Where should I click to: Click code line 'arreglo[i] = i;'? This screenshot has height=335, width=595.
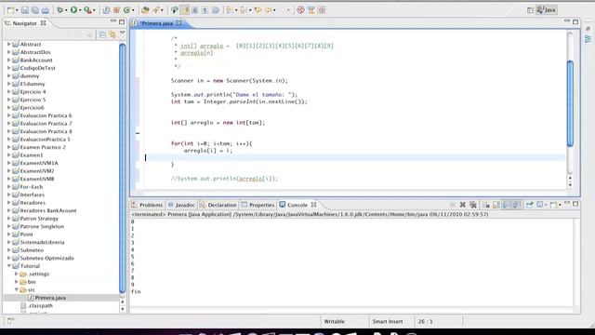207,151
